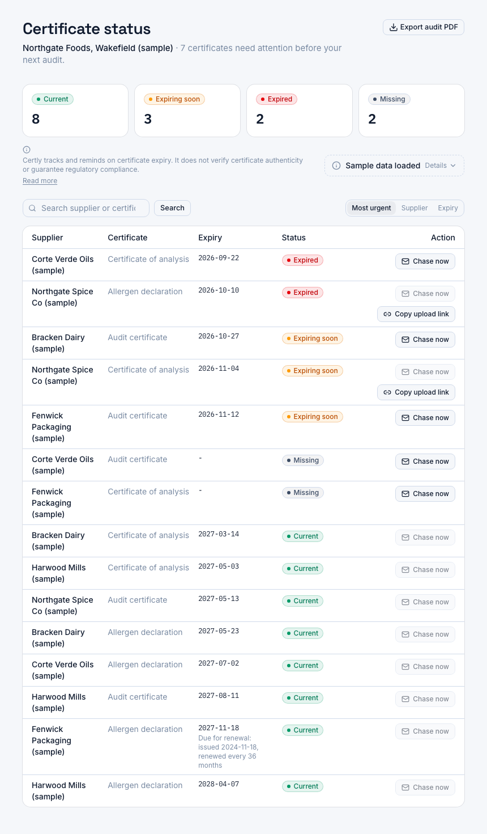Click the magnifier icon in the search field

pos(32,208)
